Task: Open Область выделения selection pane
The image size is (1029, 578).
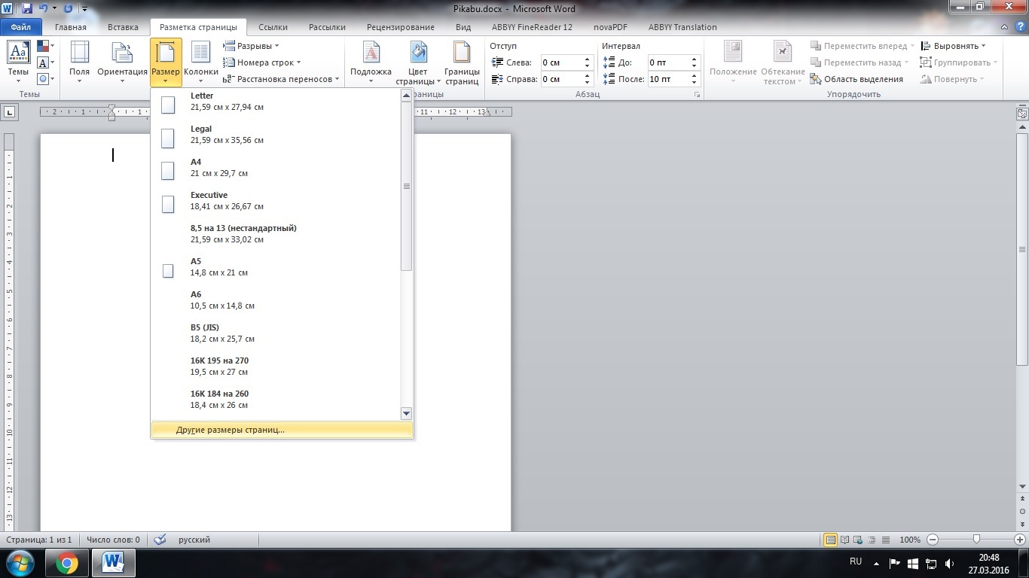Action: pyautogui.click(x=856, y=79)
